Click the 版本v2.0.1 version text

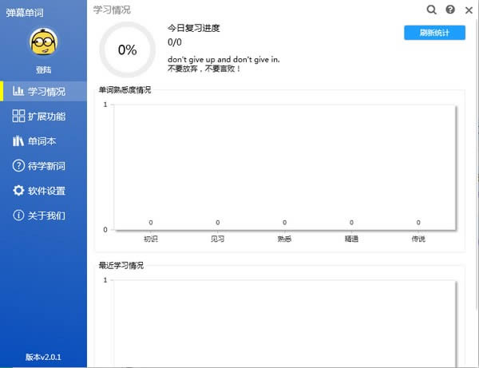43,357
